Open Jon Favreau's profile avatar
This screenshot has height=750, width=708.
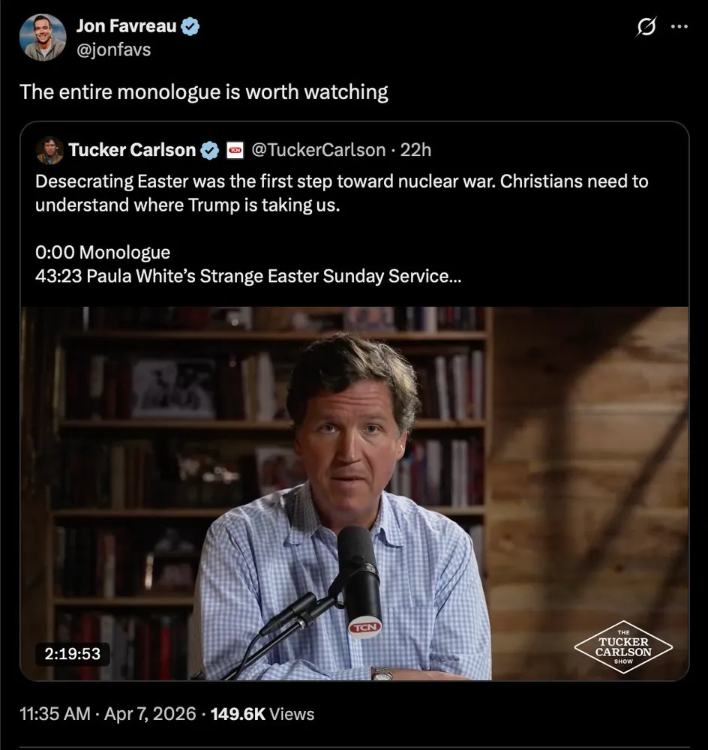pos(43,37)
